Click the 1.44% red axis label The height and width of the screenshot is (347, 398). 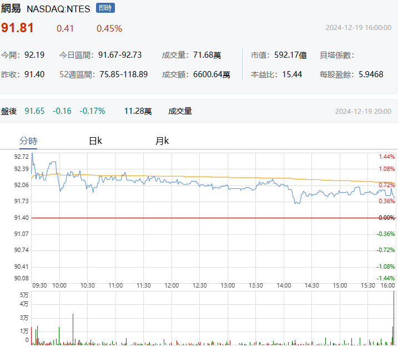pyautogui.click(x=386, y=157)
